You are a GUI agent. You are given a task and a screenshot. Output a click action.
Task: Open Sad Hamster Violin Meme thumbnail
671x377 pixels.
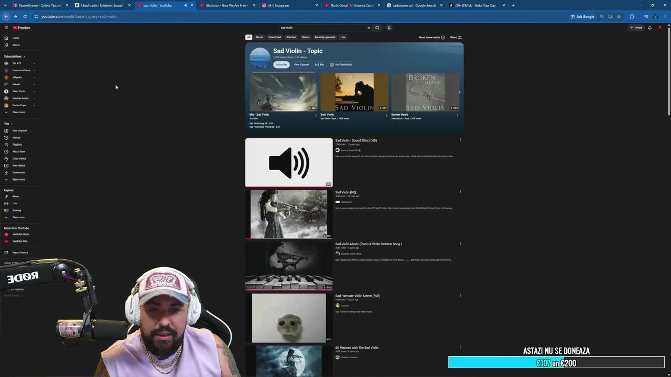pyautogui.click(x=289, y=318)
